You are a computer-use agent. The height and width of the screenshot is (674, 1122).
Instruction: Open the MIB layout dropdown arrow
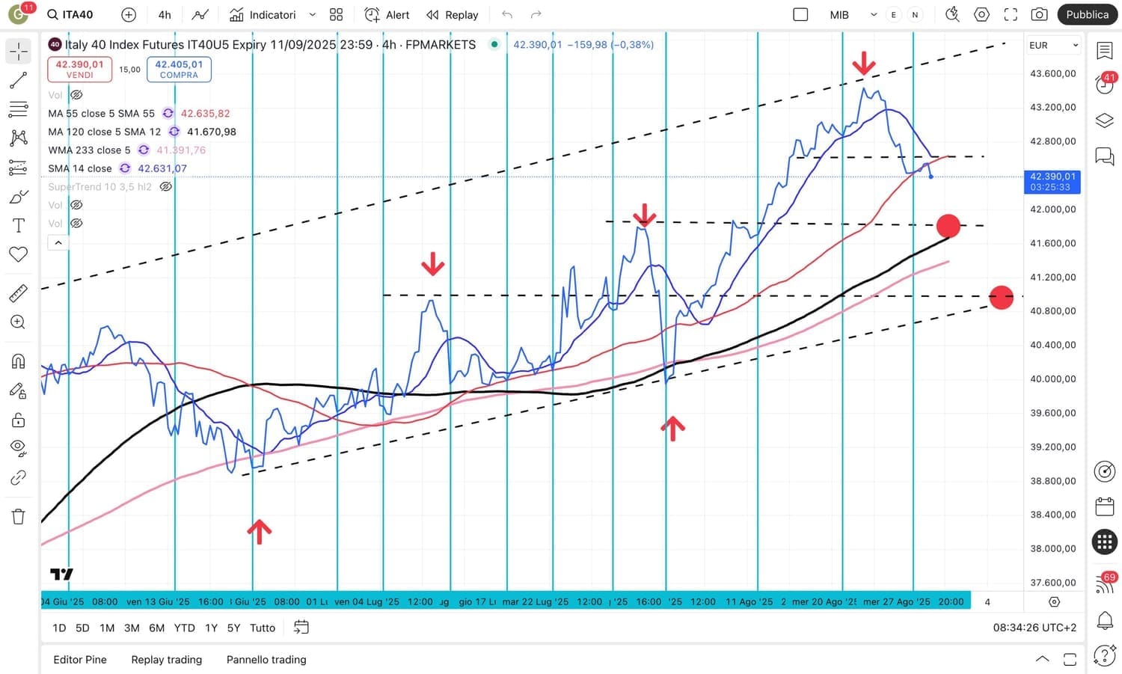[874, 14]
